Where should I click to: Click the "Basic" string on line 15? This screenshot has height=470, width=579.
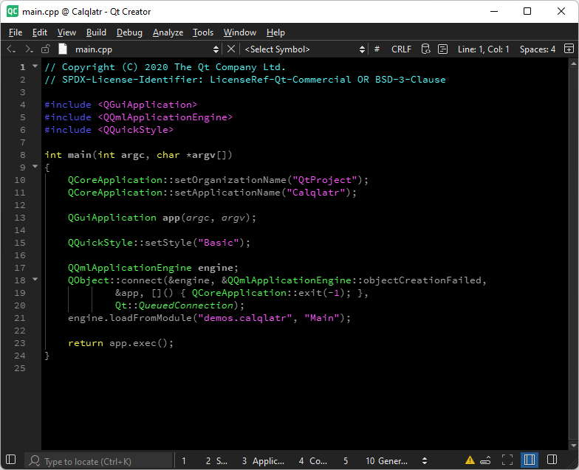click(219, 243)
